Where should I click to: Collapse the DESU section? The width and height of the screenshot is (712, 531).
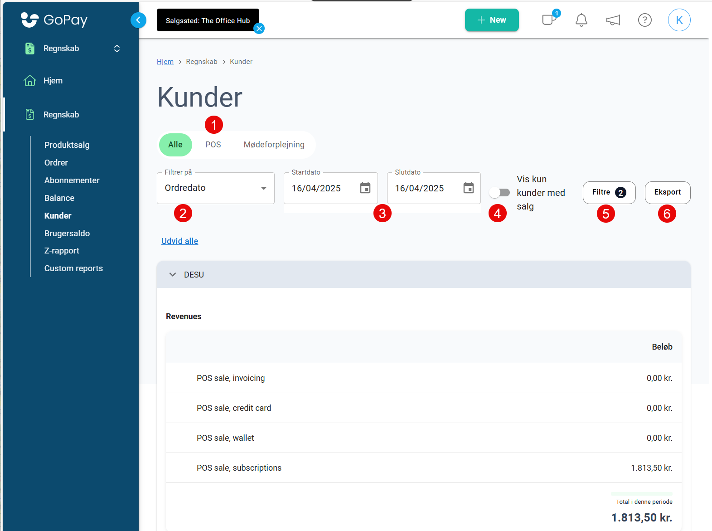pos(173,275)
